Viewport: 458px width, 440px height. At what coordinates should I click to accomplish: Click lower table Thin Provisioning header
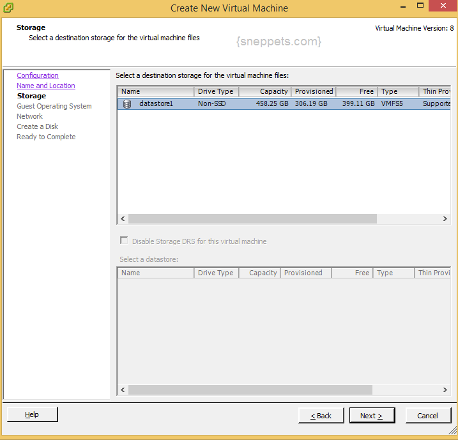(x=432, y=273)
